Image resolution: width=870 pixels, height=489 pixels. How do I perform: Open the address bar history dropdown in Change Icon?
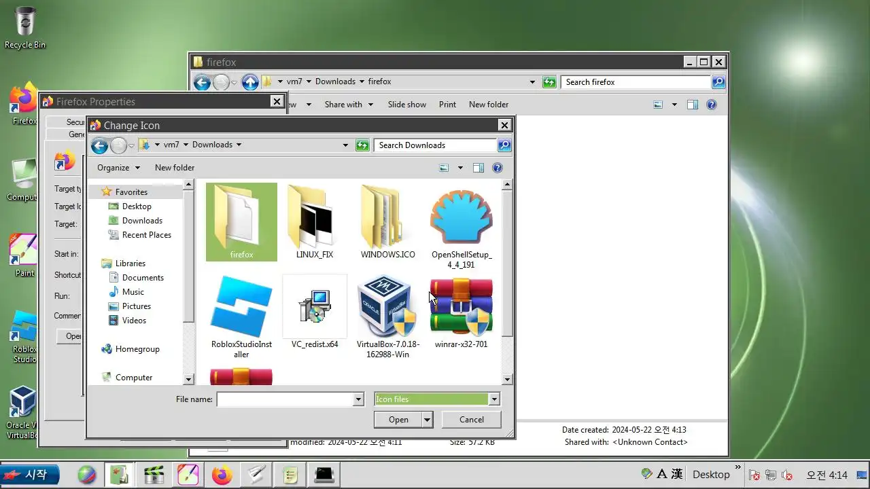pos(345,145)
